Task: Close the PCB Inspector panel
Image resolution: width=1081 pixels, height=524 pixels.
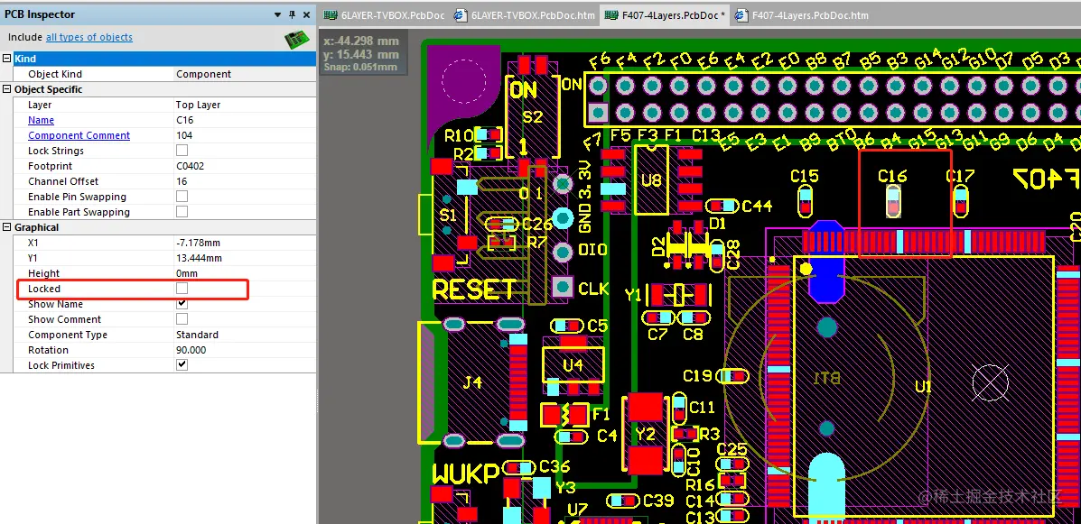Action: coord(305,14)
